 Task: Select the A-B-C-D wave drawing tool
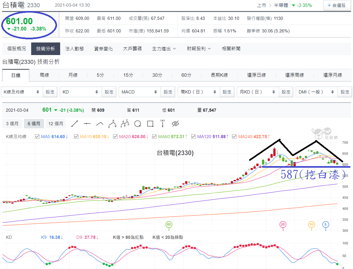click(x=125, y=124)
